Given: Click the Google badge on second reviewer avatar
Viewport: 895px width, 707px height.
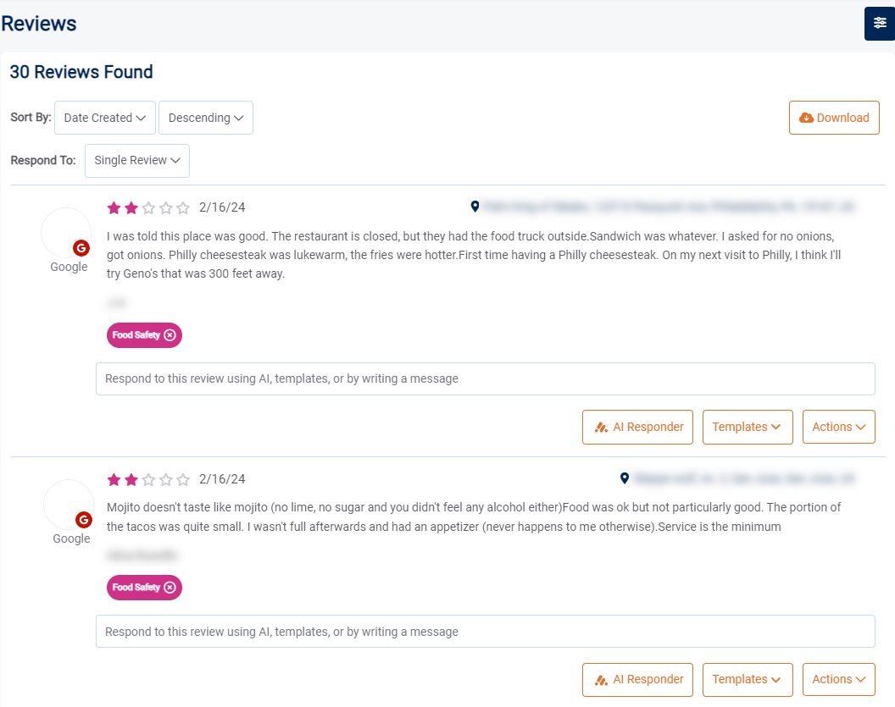Looking at the screenshot, I should (x=84, y=520).
